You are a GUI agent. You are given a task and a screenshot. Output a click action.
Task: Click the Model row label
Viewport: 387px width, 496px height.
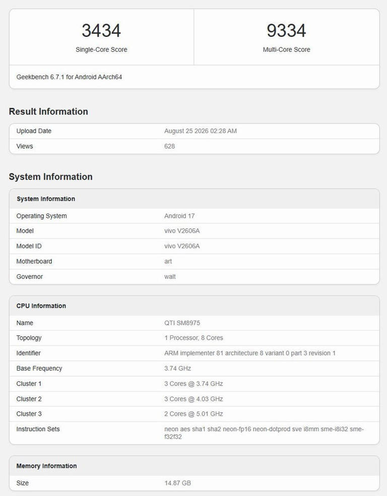click(x=25, y=231)
